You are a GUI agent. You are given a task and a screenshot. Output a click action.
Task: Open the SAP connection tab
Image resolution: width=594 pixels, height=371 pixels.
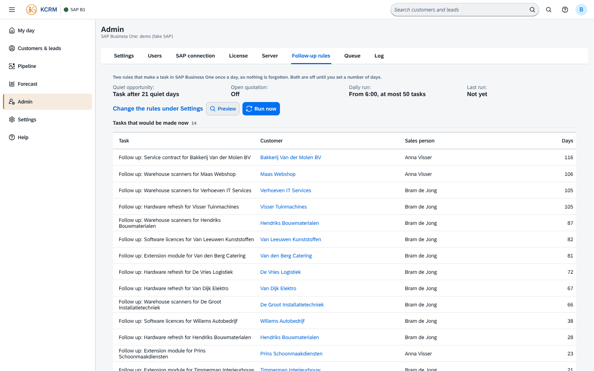point(195,56)
